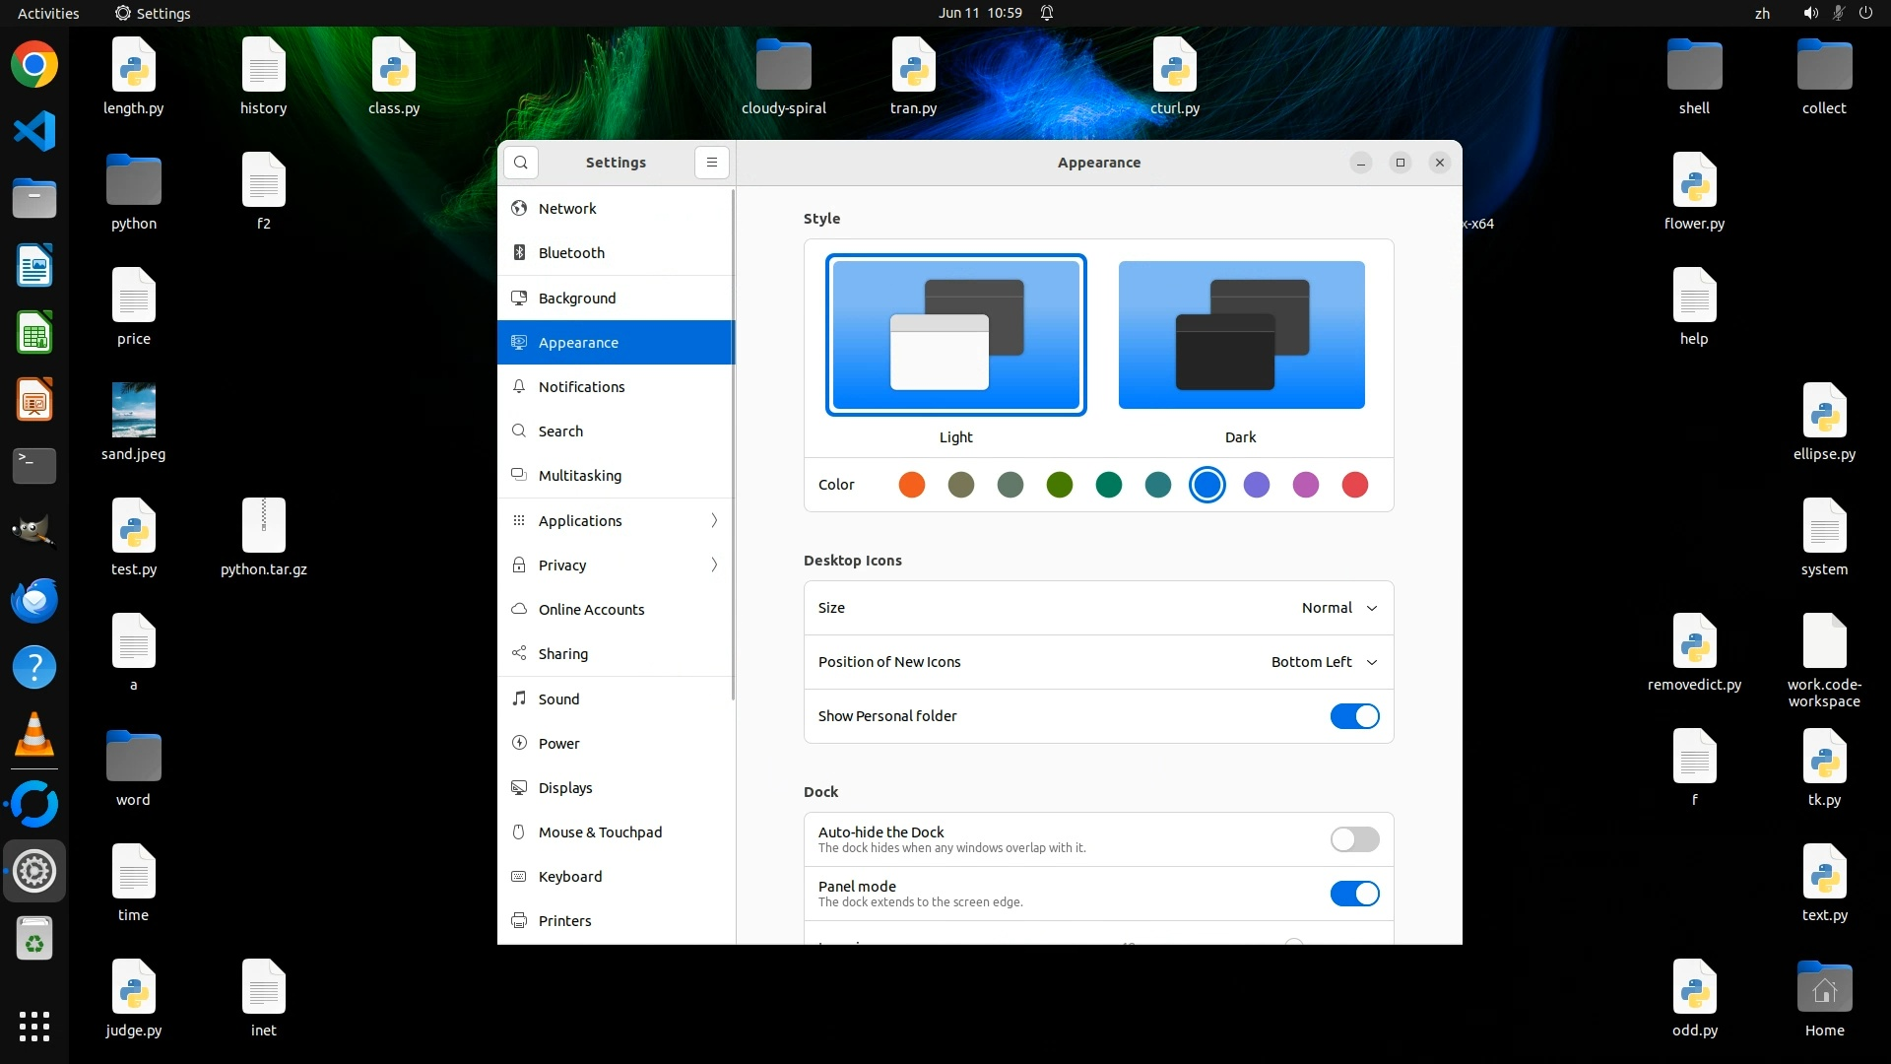The width and height of the screenshot is (1891, 1064).
Task: Choose the orange accent color
Action: click(x=912, y=485)
